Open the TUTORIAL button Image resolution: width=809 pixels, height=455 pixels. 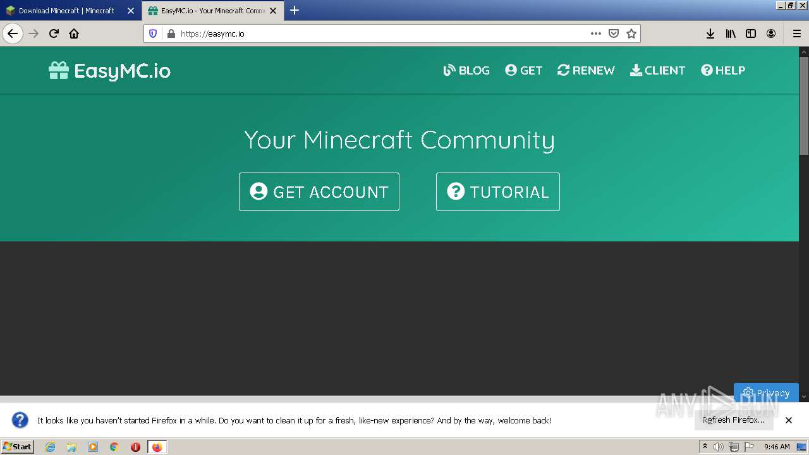tap(498, 191)
